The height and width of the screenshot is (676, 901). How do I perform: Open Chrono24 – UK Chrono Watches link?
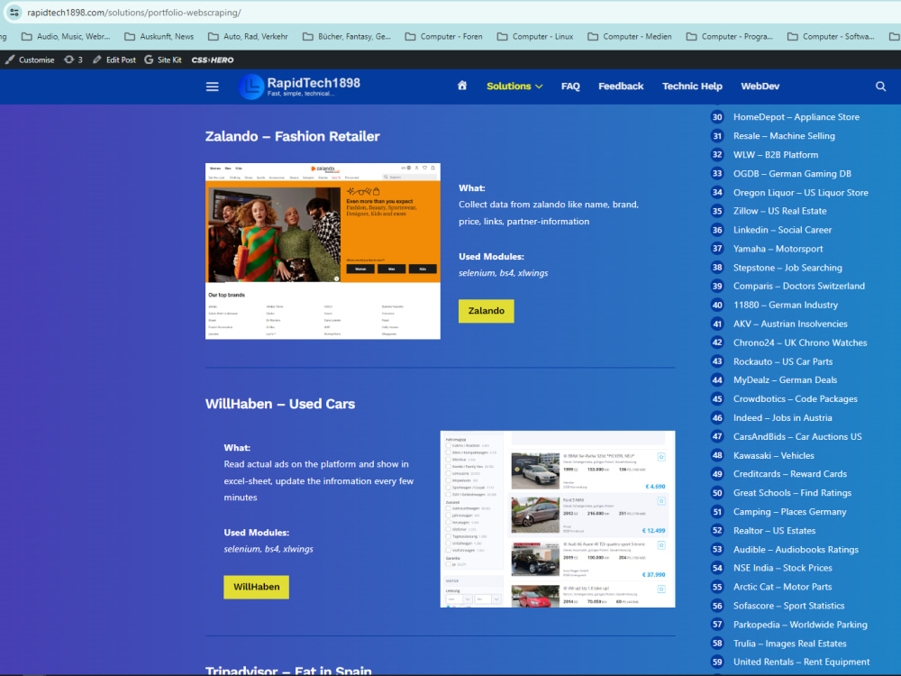tap(800, 343)
